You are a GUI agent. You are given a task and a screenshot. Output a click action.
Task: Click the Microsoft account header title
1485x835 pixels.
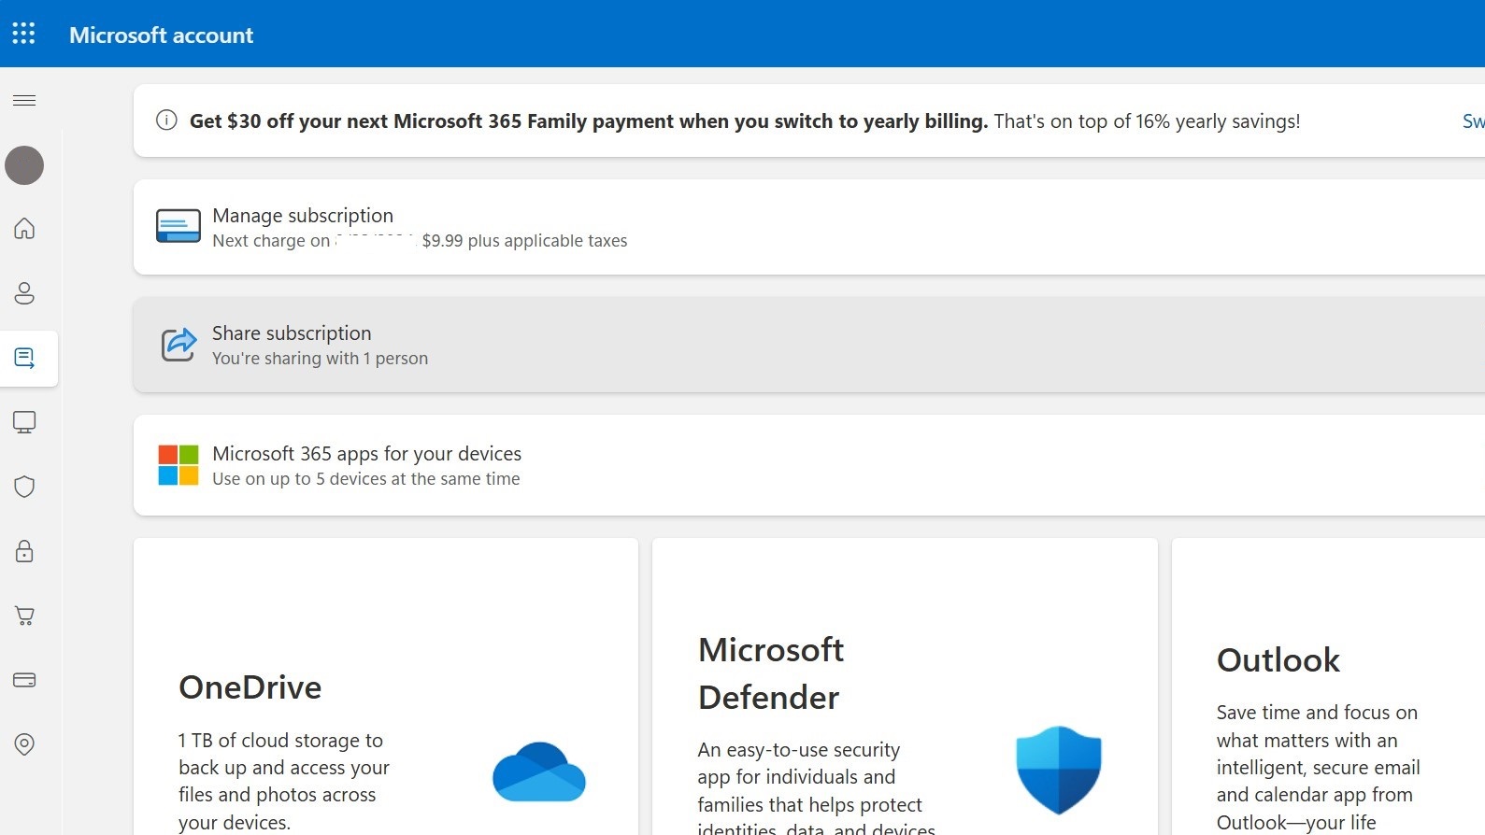click(161, 35)
